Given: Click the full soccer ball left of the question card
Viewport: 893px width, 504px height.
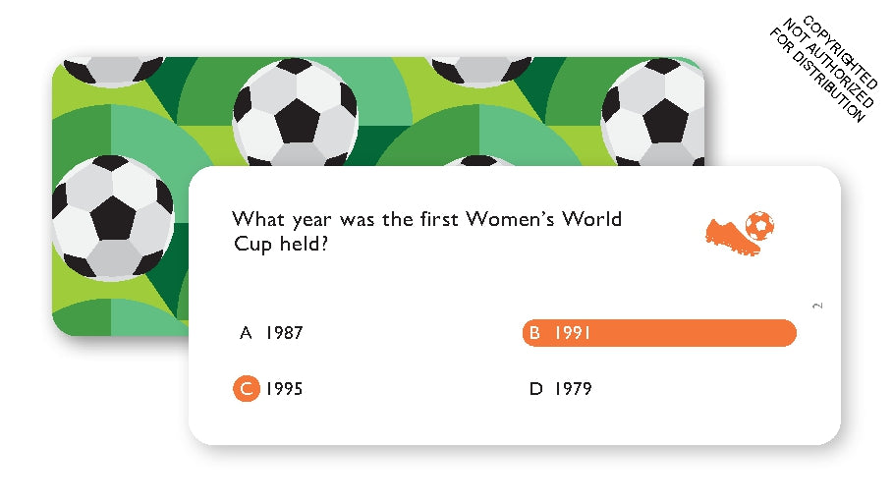Looking at the screenshot, I should pyautogui.click(x=111, y=217).
